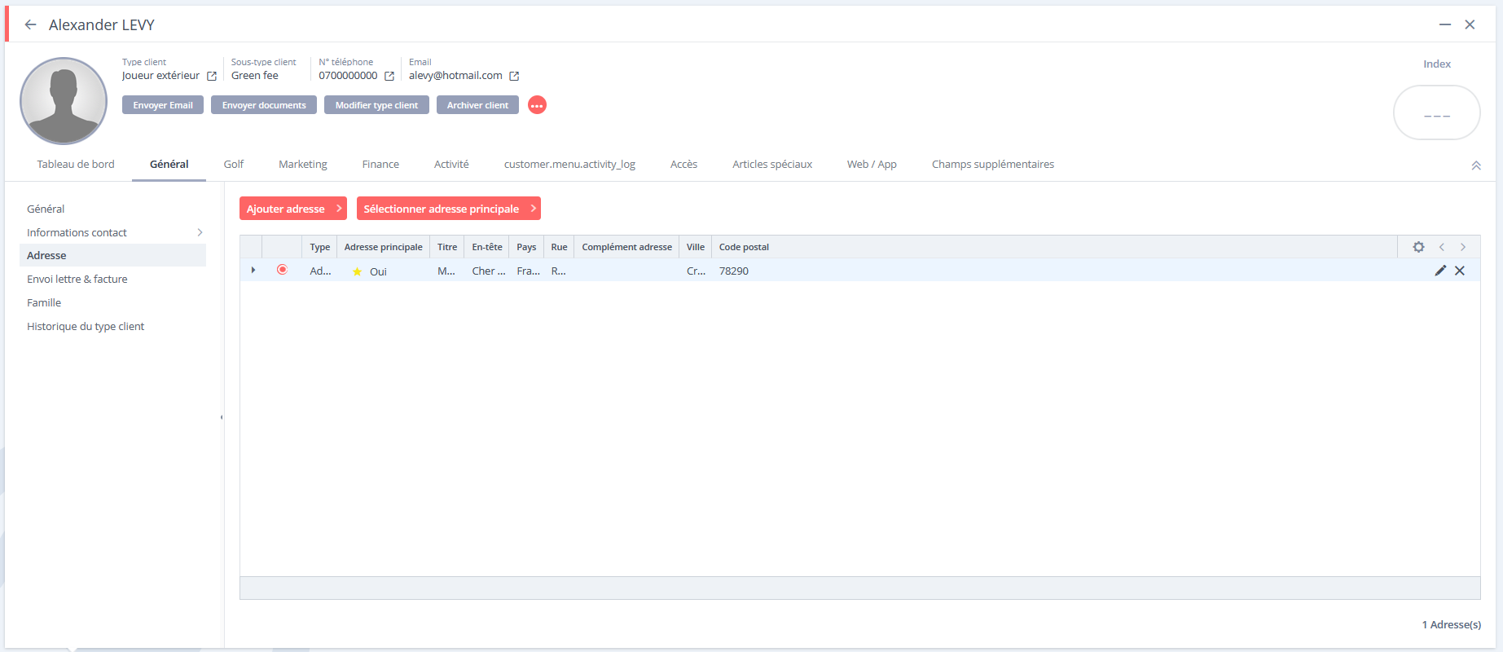Open the address grid settings gear
This screenshot has height=652, width=1503.
[1418, 247]
